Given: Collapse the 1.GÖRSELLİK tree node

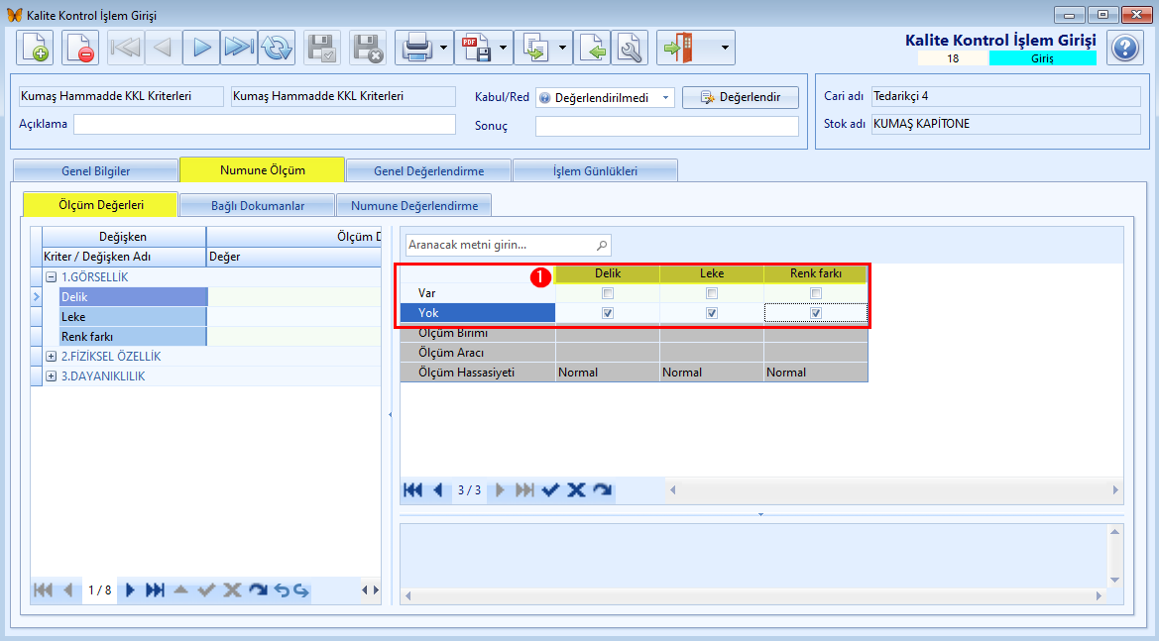Looking at the screenshot, I should [51, 277].
